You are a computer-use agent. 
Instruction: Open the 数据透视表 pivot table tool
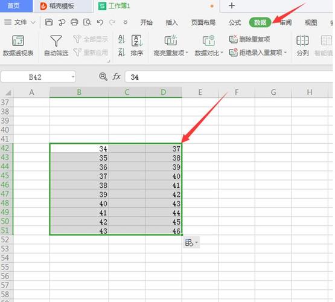[x=18, y=45]
